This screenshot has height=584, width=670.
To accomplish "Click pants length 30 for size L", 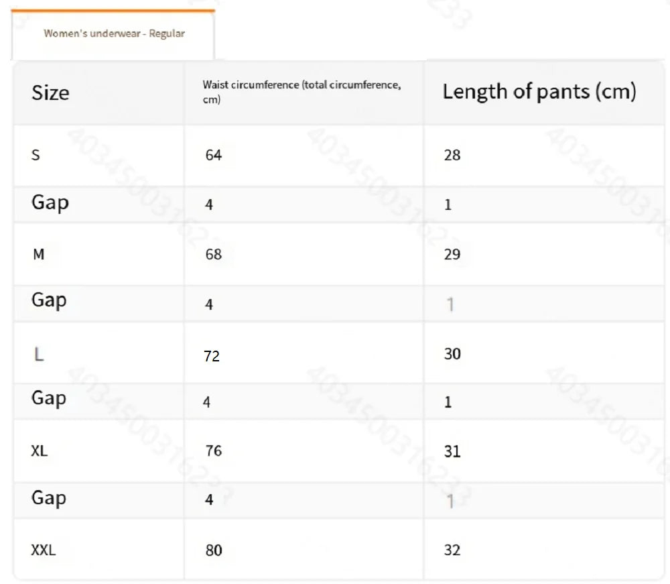I will click(x=452, y=353).
